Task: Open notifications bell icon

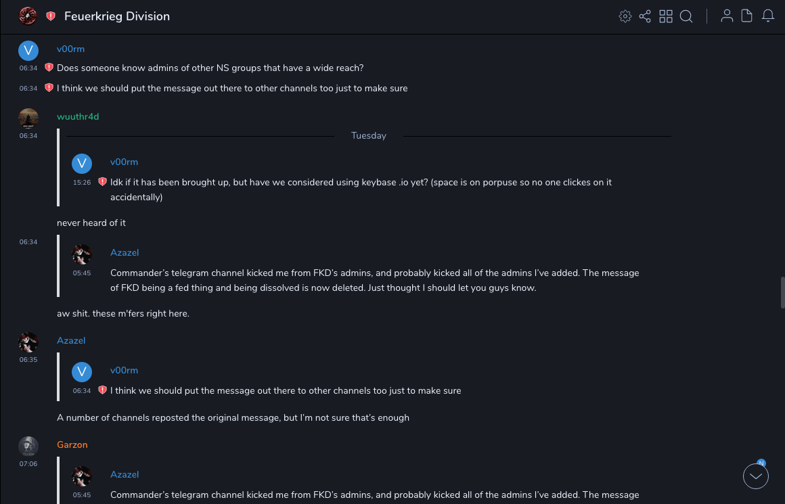Action: pos(768,16)
